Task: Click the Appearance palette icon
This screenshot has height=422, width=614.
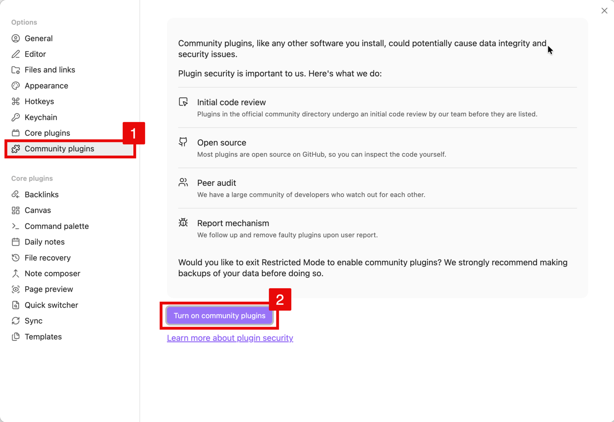Action: pyautogui.click(x=16, y=85)
